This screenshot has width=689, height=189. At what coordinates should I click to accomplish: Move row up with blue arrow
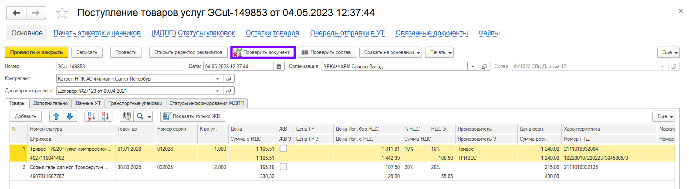coord(56,116)
